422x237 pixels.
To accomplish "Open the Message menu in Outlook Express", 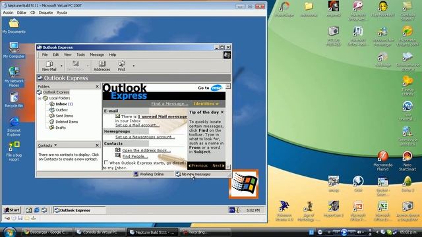I will (97, 55).
